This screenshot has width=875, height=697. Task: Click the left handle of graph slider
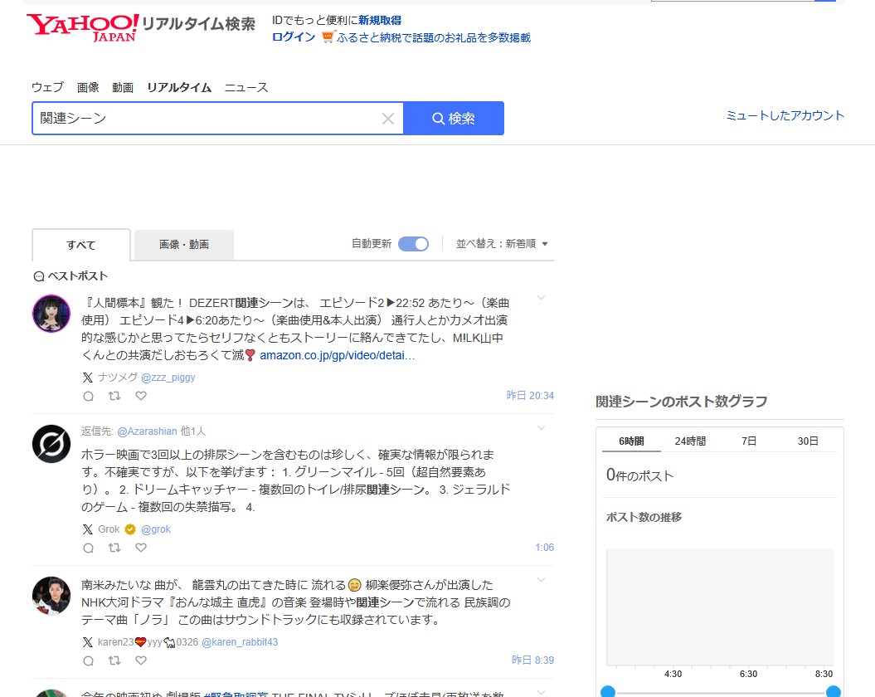pyautogui.click(x=608, y=691)
